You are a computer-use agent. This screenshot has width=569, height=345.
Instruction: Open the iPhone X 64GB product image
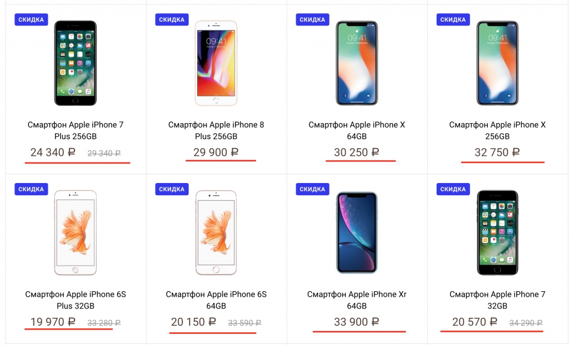pyautogui.click(x=357, y=63)
